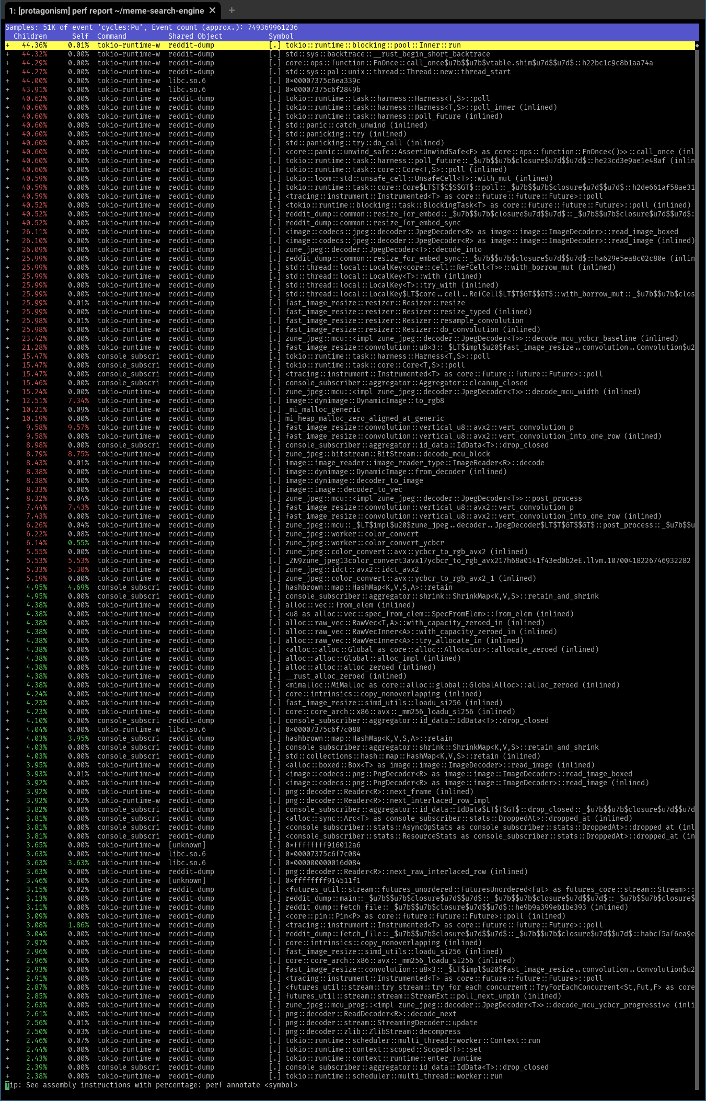Expand the Resizer::resample_convolution row
The image size is (706, 1101).
point(7,320)
